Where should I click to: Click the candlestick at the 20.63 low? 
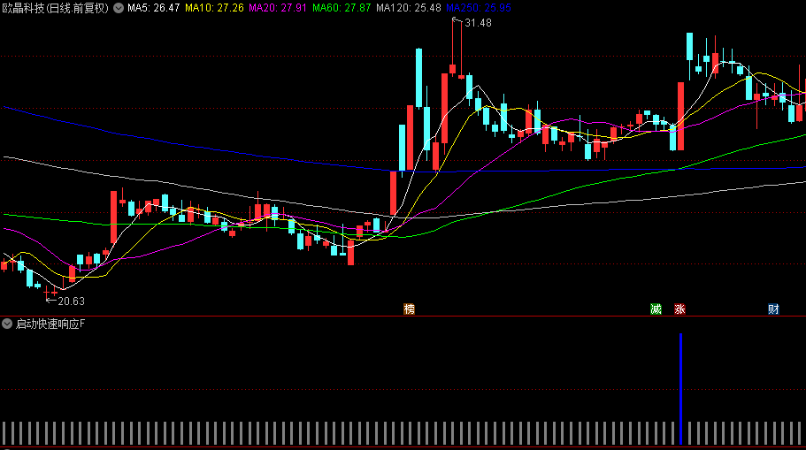[x=46, y=293]
